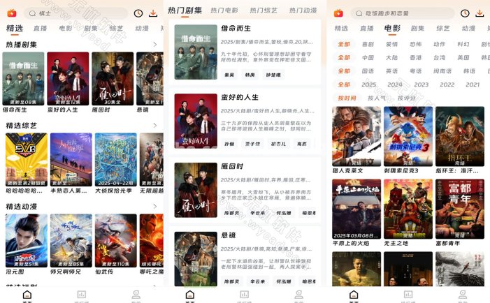Pick the 2024 year filter
This screenshot has height=303, width=490.
pyautogui.click(x=395, y=84)
